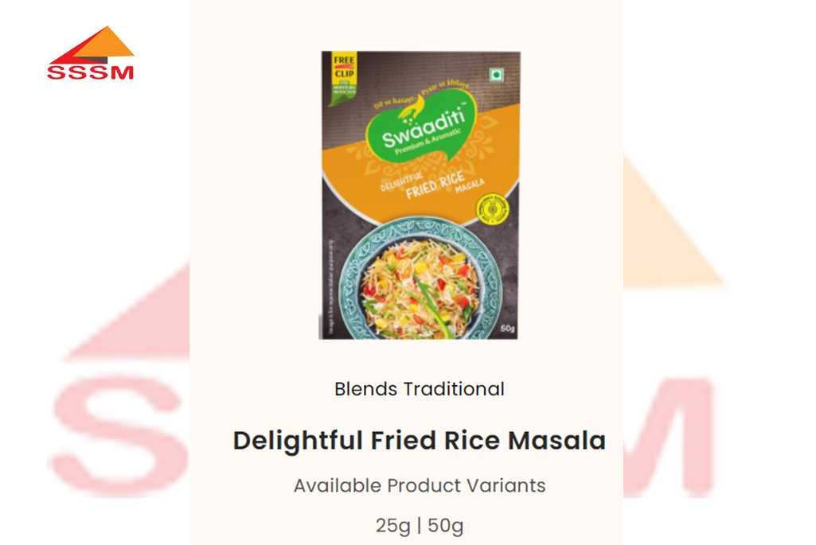The image size is (816, 545).
Task: Click the 50g weight label on package
Action: point(507,328)
